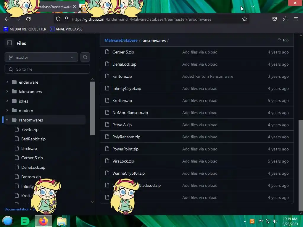Screen dimensions: 303x227
Task: Open DeriaLock.zip in the file list
Action: 124,64
